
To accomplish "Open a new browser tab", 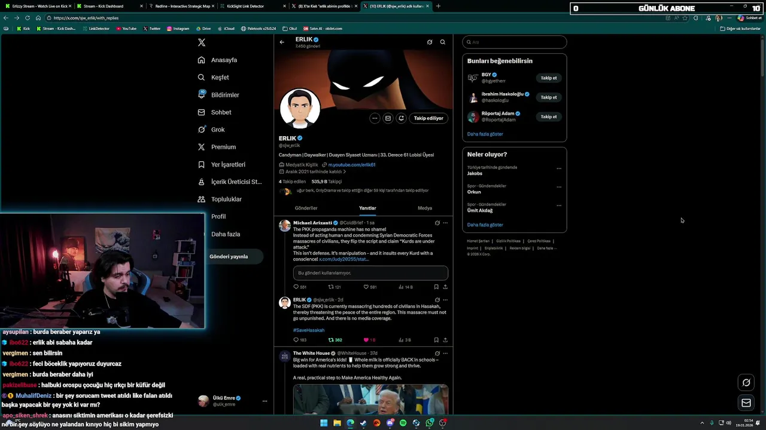I will click(x=438, y=6).
